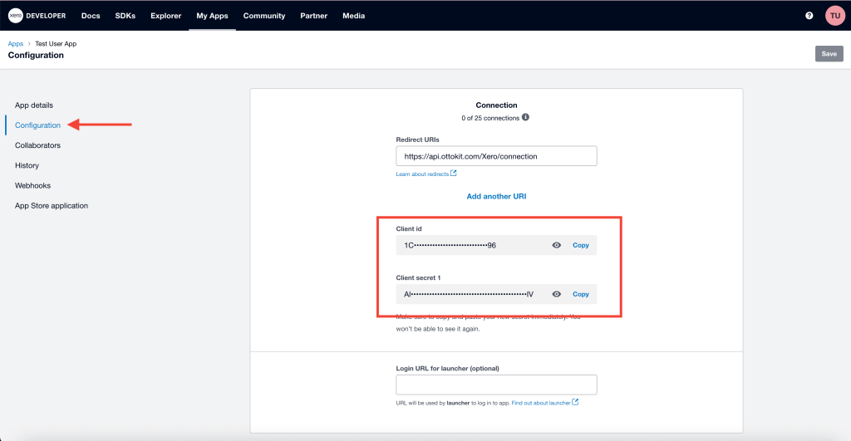Select Webhooks in the sidebar
This screenshot has width=851, height=441.
[x=33, y=185]
